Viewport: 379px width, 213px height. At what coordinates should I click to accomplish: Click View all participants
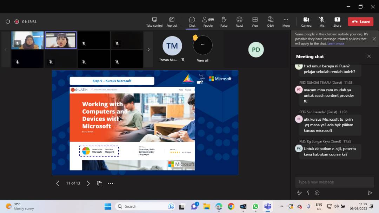click(202, 60)
